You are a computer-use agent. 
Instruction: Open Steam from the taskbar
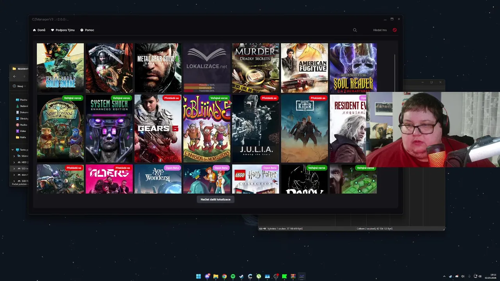241,276
